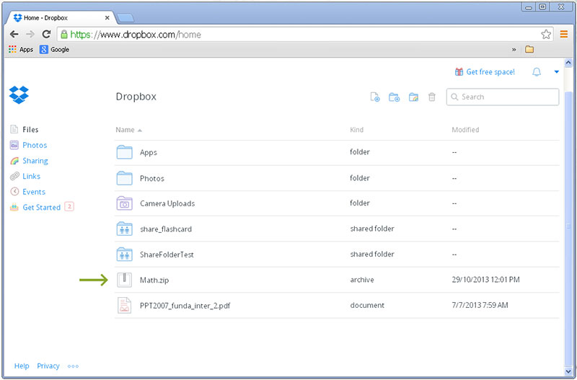
Task: Click the browser forward arrow
Action: pyautogui.click(x=30, y=34)
